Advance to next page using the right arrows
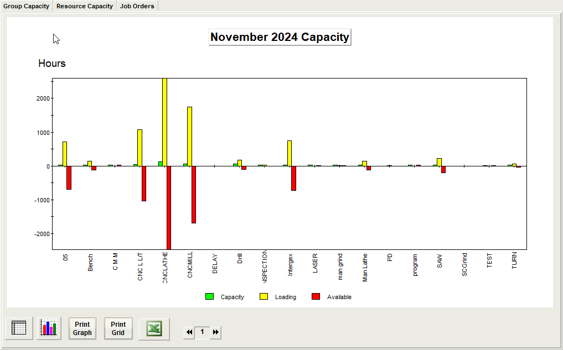563x350 pixels. pos(216,332)
